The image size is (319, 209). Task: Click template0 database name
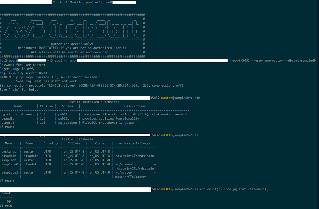(10, 164)
